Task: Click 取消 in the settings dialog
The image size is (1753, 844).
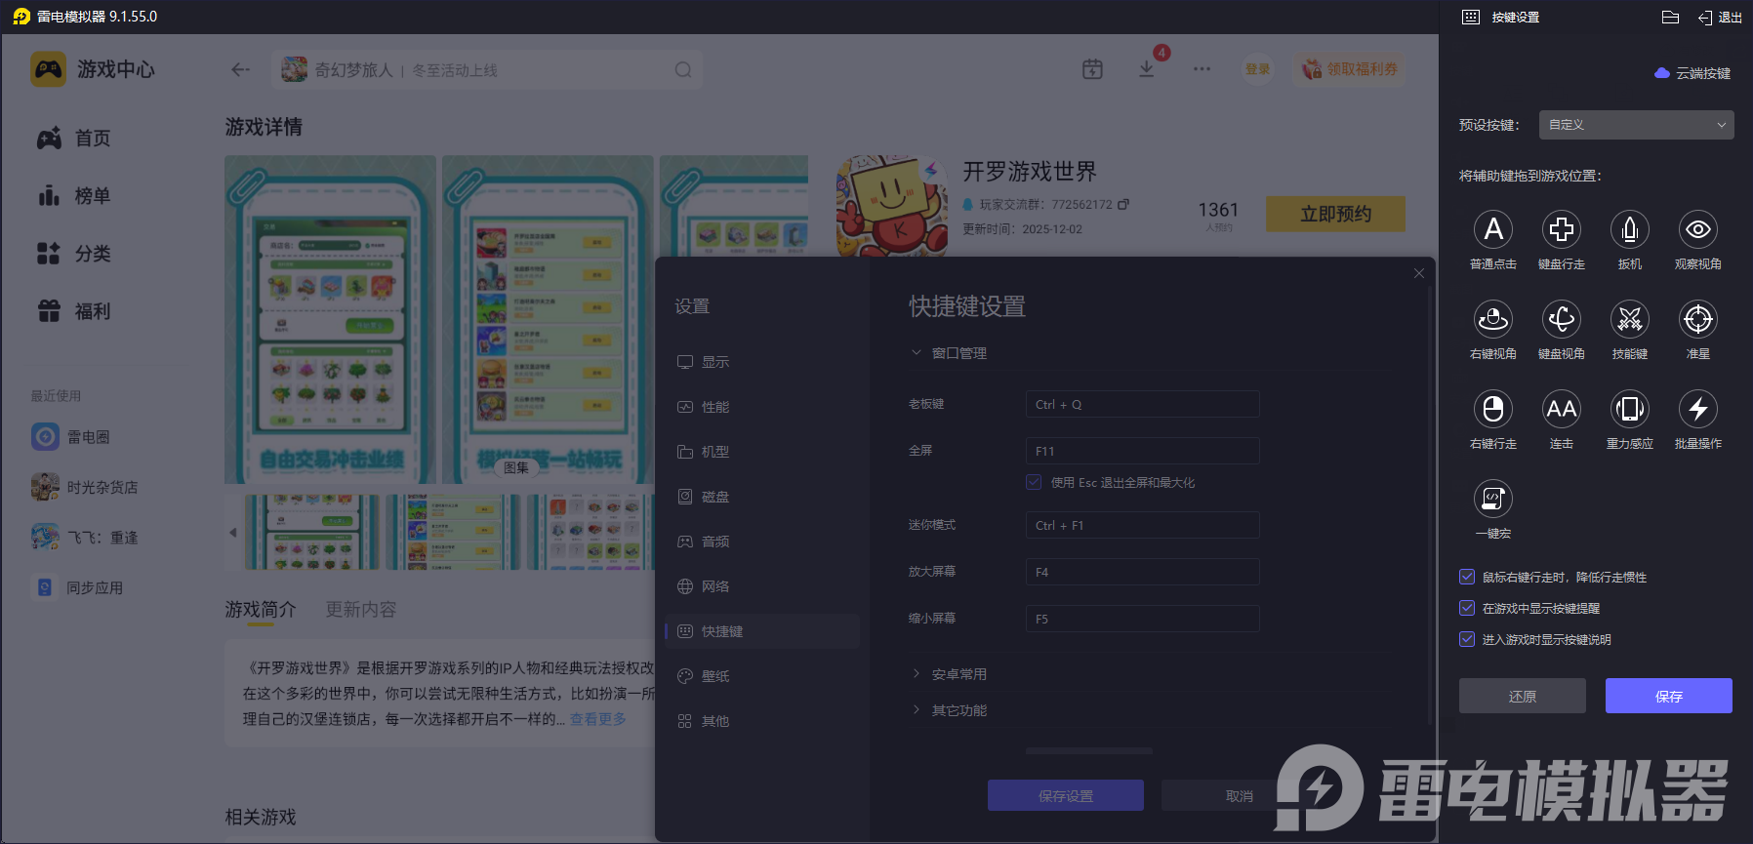Action: click(x=1240, y=795)
